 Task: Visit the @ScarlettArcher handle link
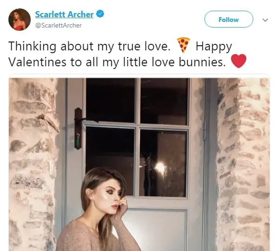click(59, 25)
